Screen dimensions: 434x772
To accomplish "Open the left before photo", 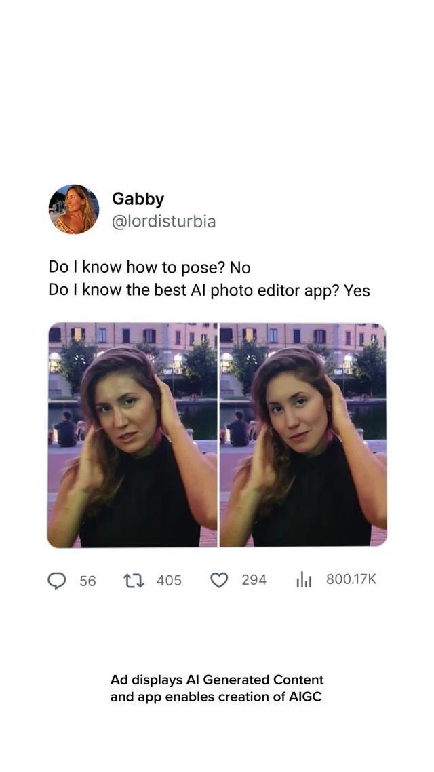I will pos(132,435).
